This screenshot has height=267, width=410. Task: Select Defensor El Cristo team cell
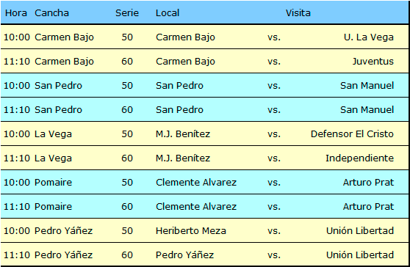click(x=352, y=134)
